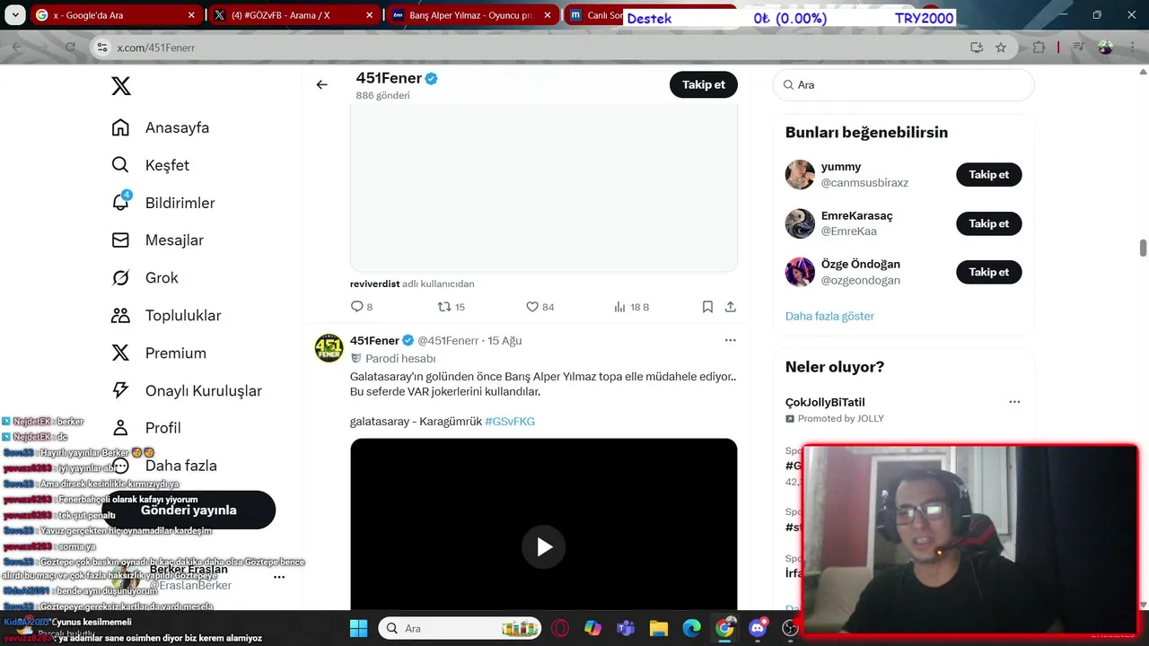The image size is (1149, 646).
Task: Open yummy's profile avatar
Action: pyautogui.click(x=800, y=175)
